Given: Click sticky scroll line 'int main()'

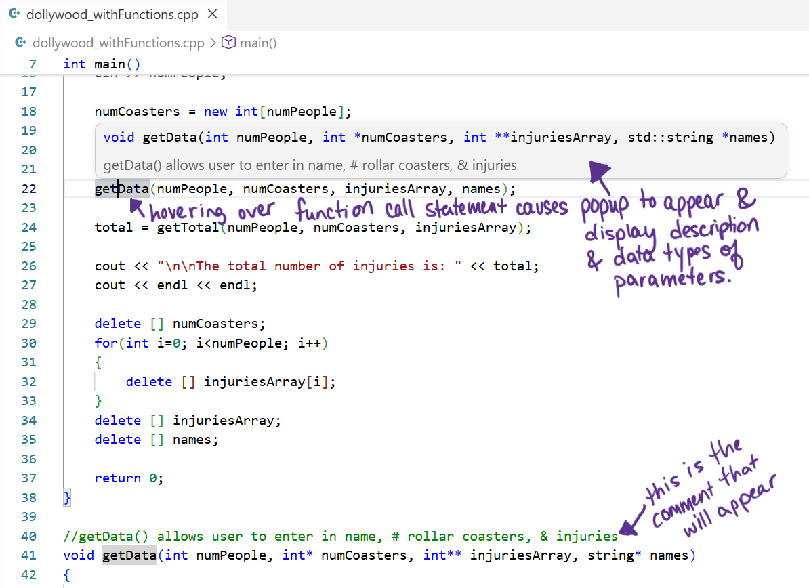Looking at the screenshot, I should 102,64.
